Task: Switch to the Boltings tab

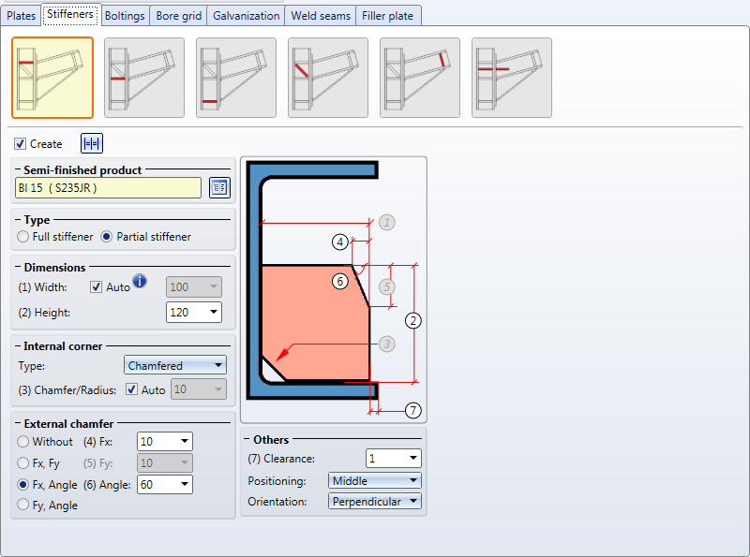Action: (125, 16)
